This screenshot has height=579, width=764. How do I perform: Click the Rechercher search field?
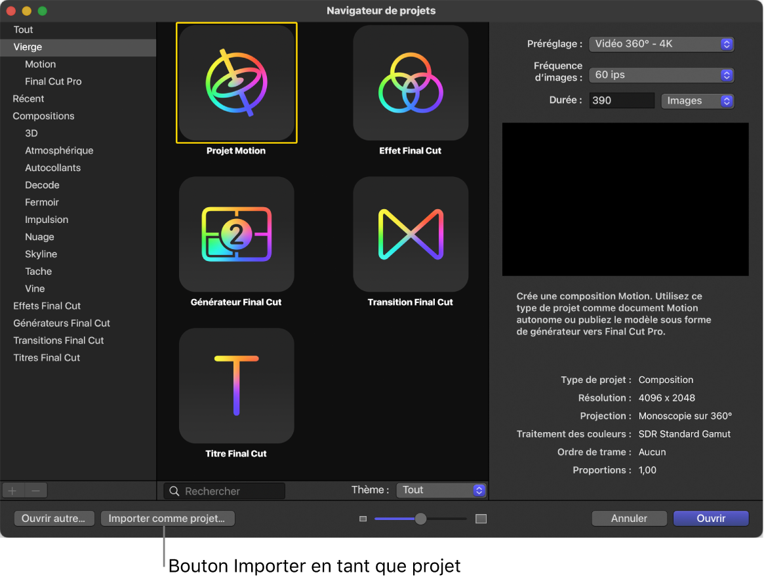coord(224,490)
